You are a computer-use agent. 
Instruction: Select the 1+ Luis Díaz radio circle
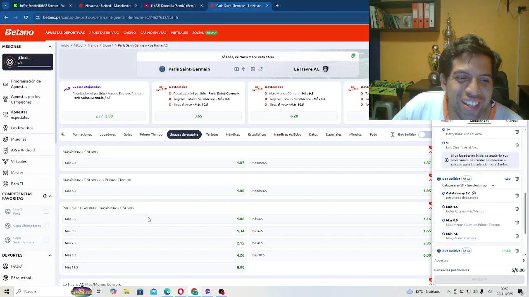[x=443, y=143]
